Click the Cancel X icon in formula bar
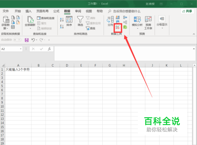Screen dimensions: 197x145 [33, 49]
